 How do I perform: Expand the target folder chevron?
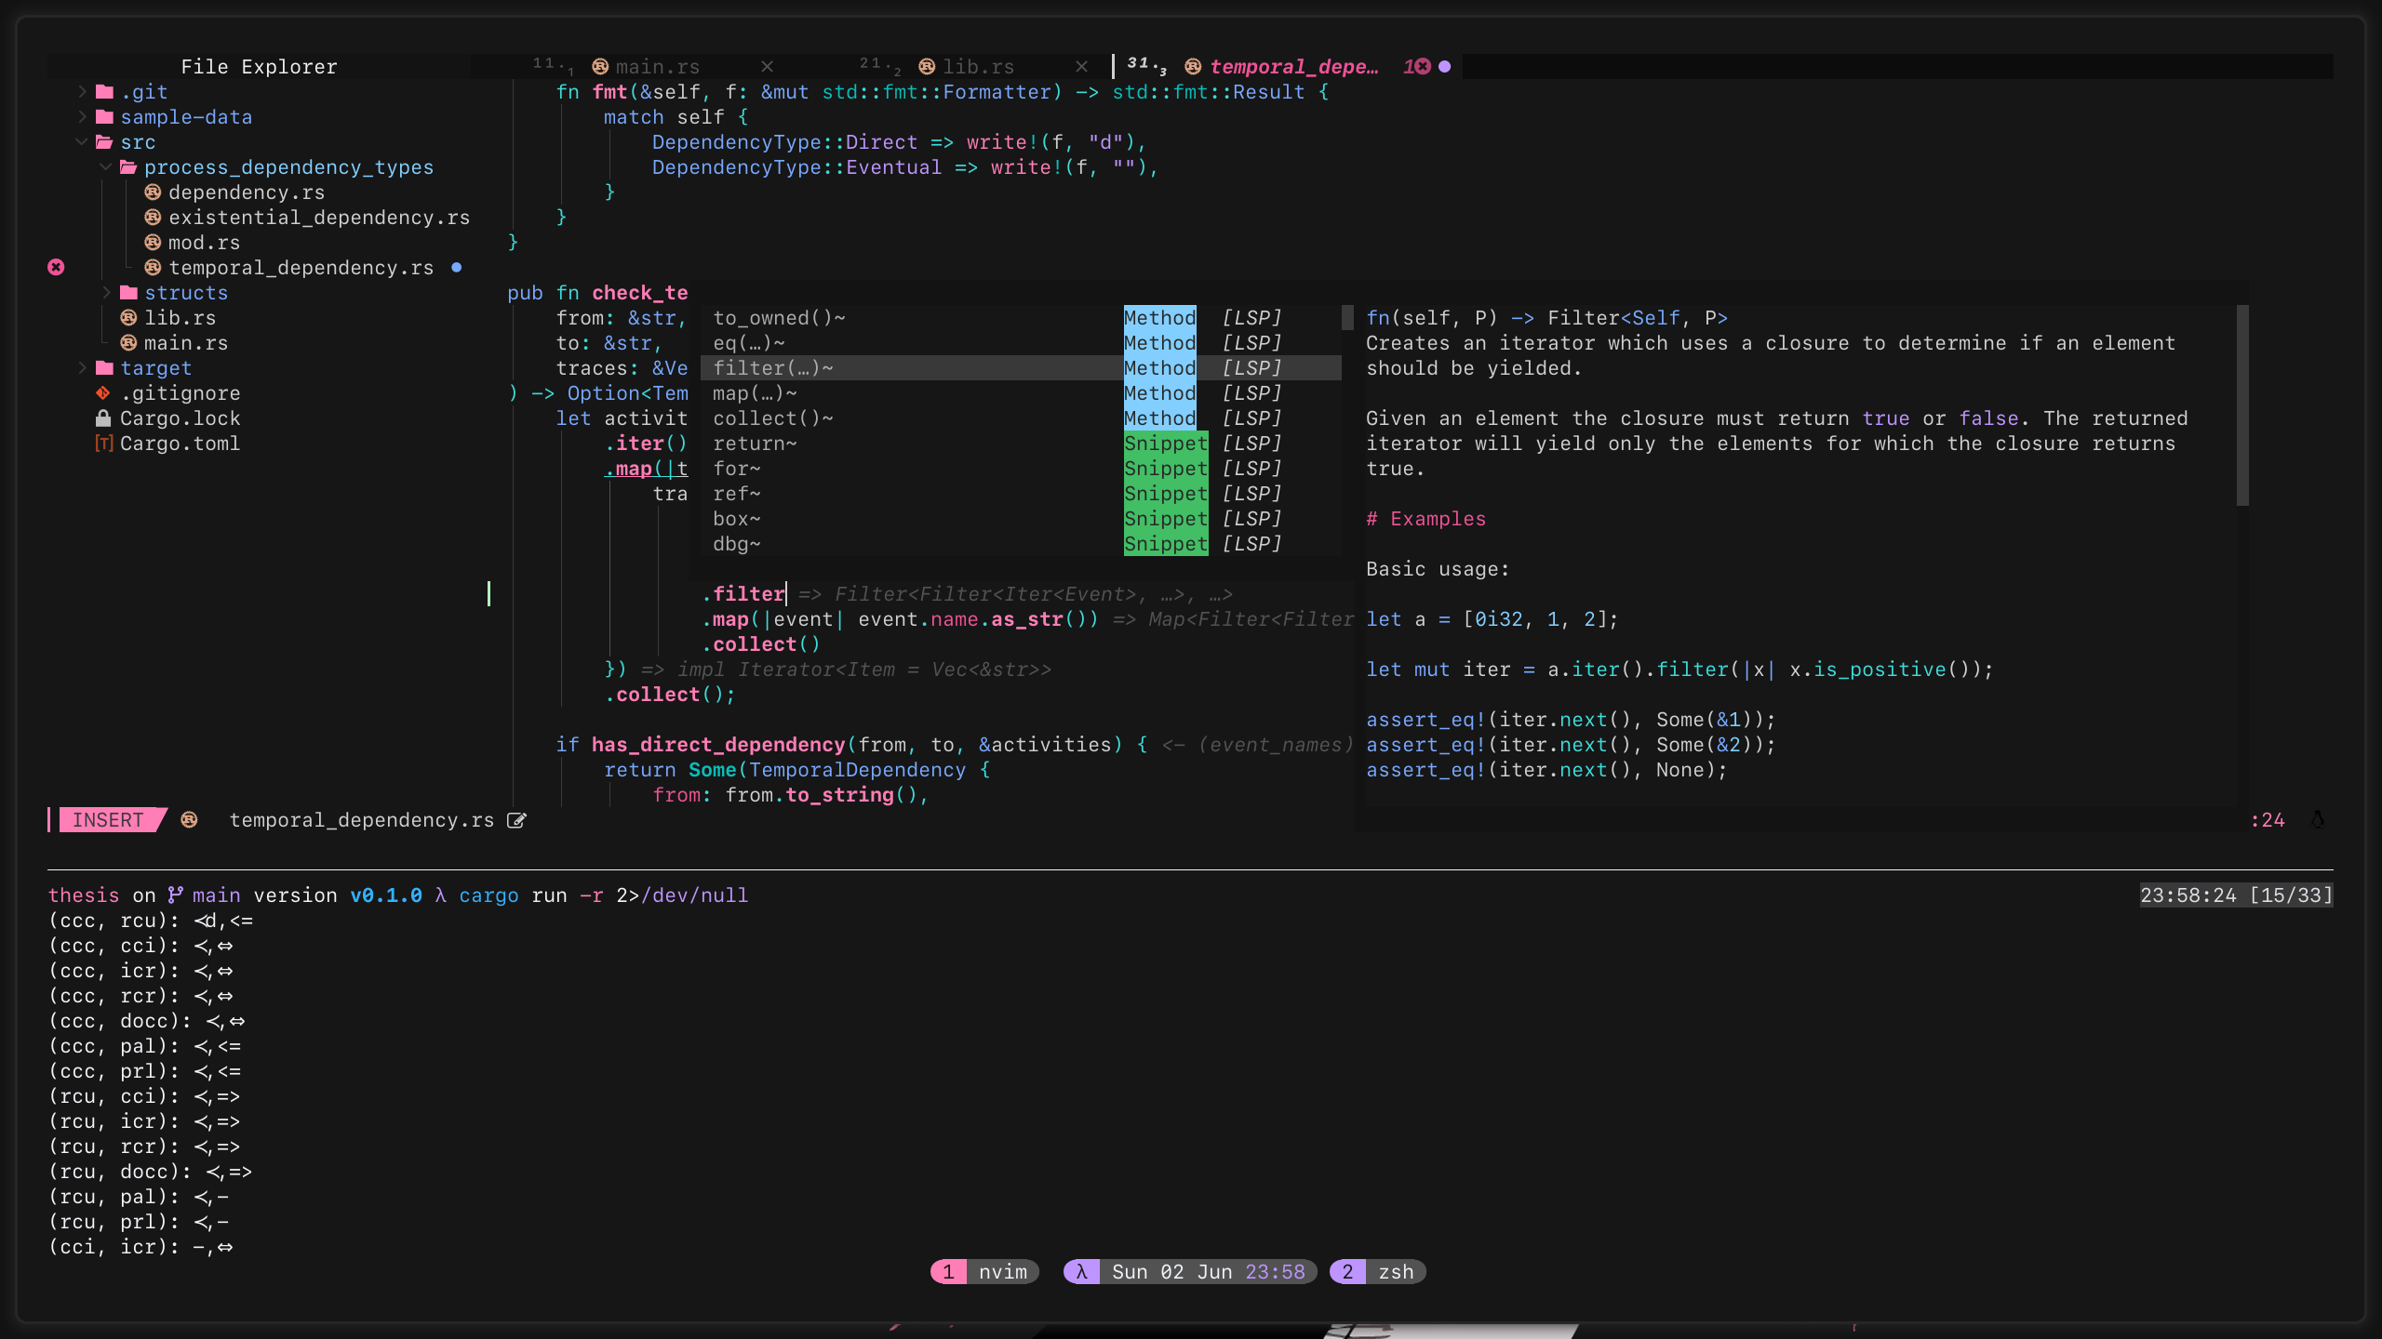coord(82,368)
